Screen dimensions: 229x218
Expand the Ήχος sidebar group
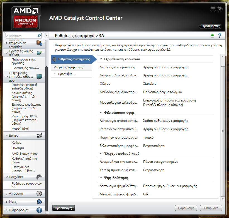(x=7, y=202)
